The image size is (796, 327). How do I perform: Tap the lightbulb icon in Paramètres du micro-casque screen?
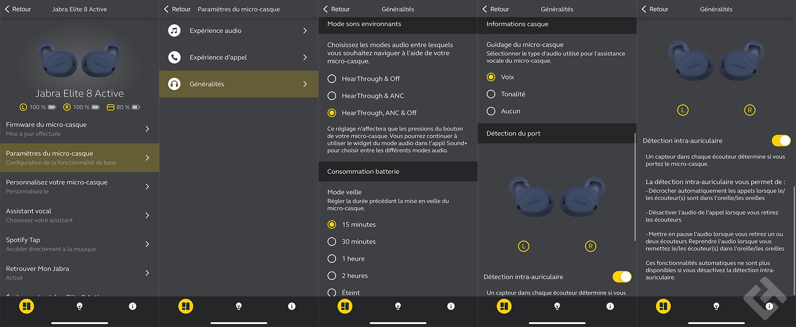[239, 306]
